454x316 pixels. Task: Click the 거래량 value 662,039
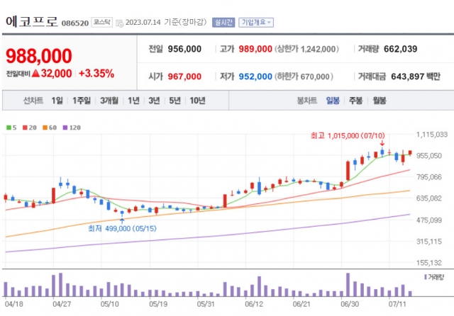pyautogui.click(x=400, y=49)
